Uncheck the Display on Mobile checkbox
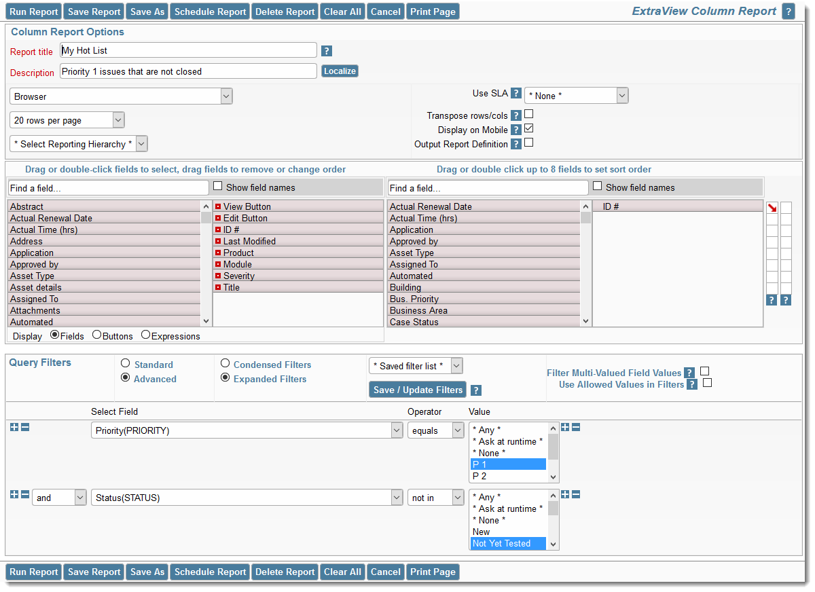Image resolution: width=815 pixels, height=592 pixels. [528, 128]
